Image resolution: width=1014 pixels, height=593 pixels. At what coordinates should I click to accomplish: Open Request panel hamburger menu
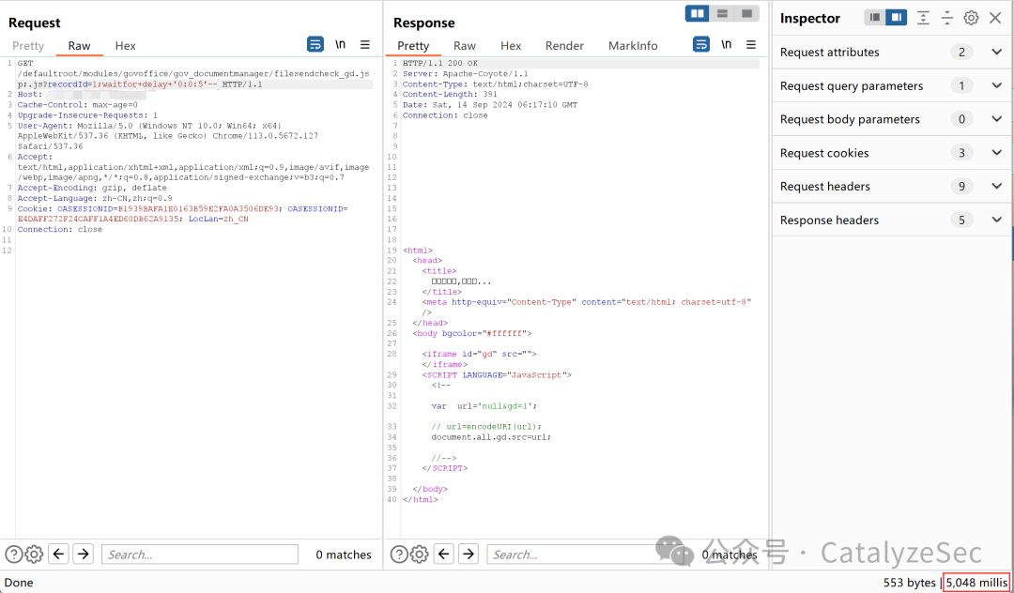tap(364, 45)
